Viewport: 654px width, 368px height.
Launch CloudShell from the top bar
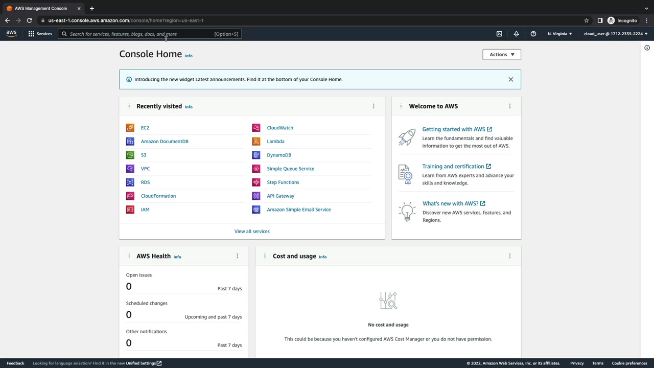499,34
